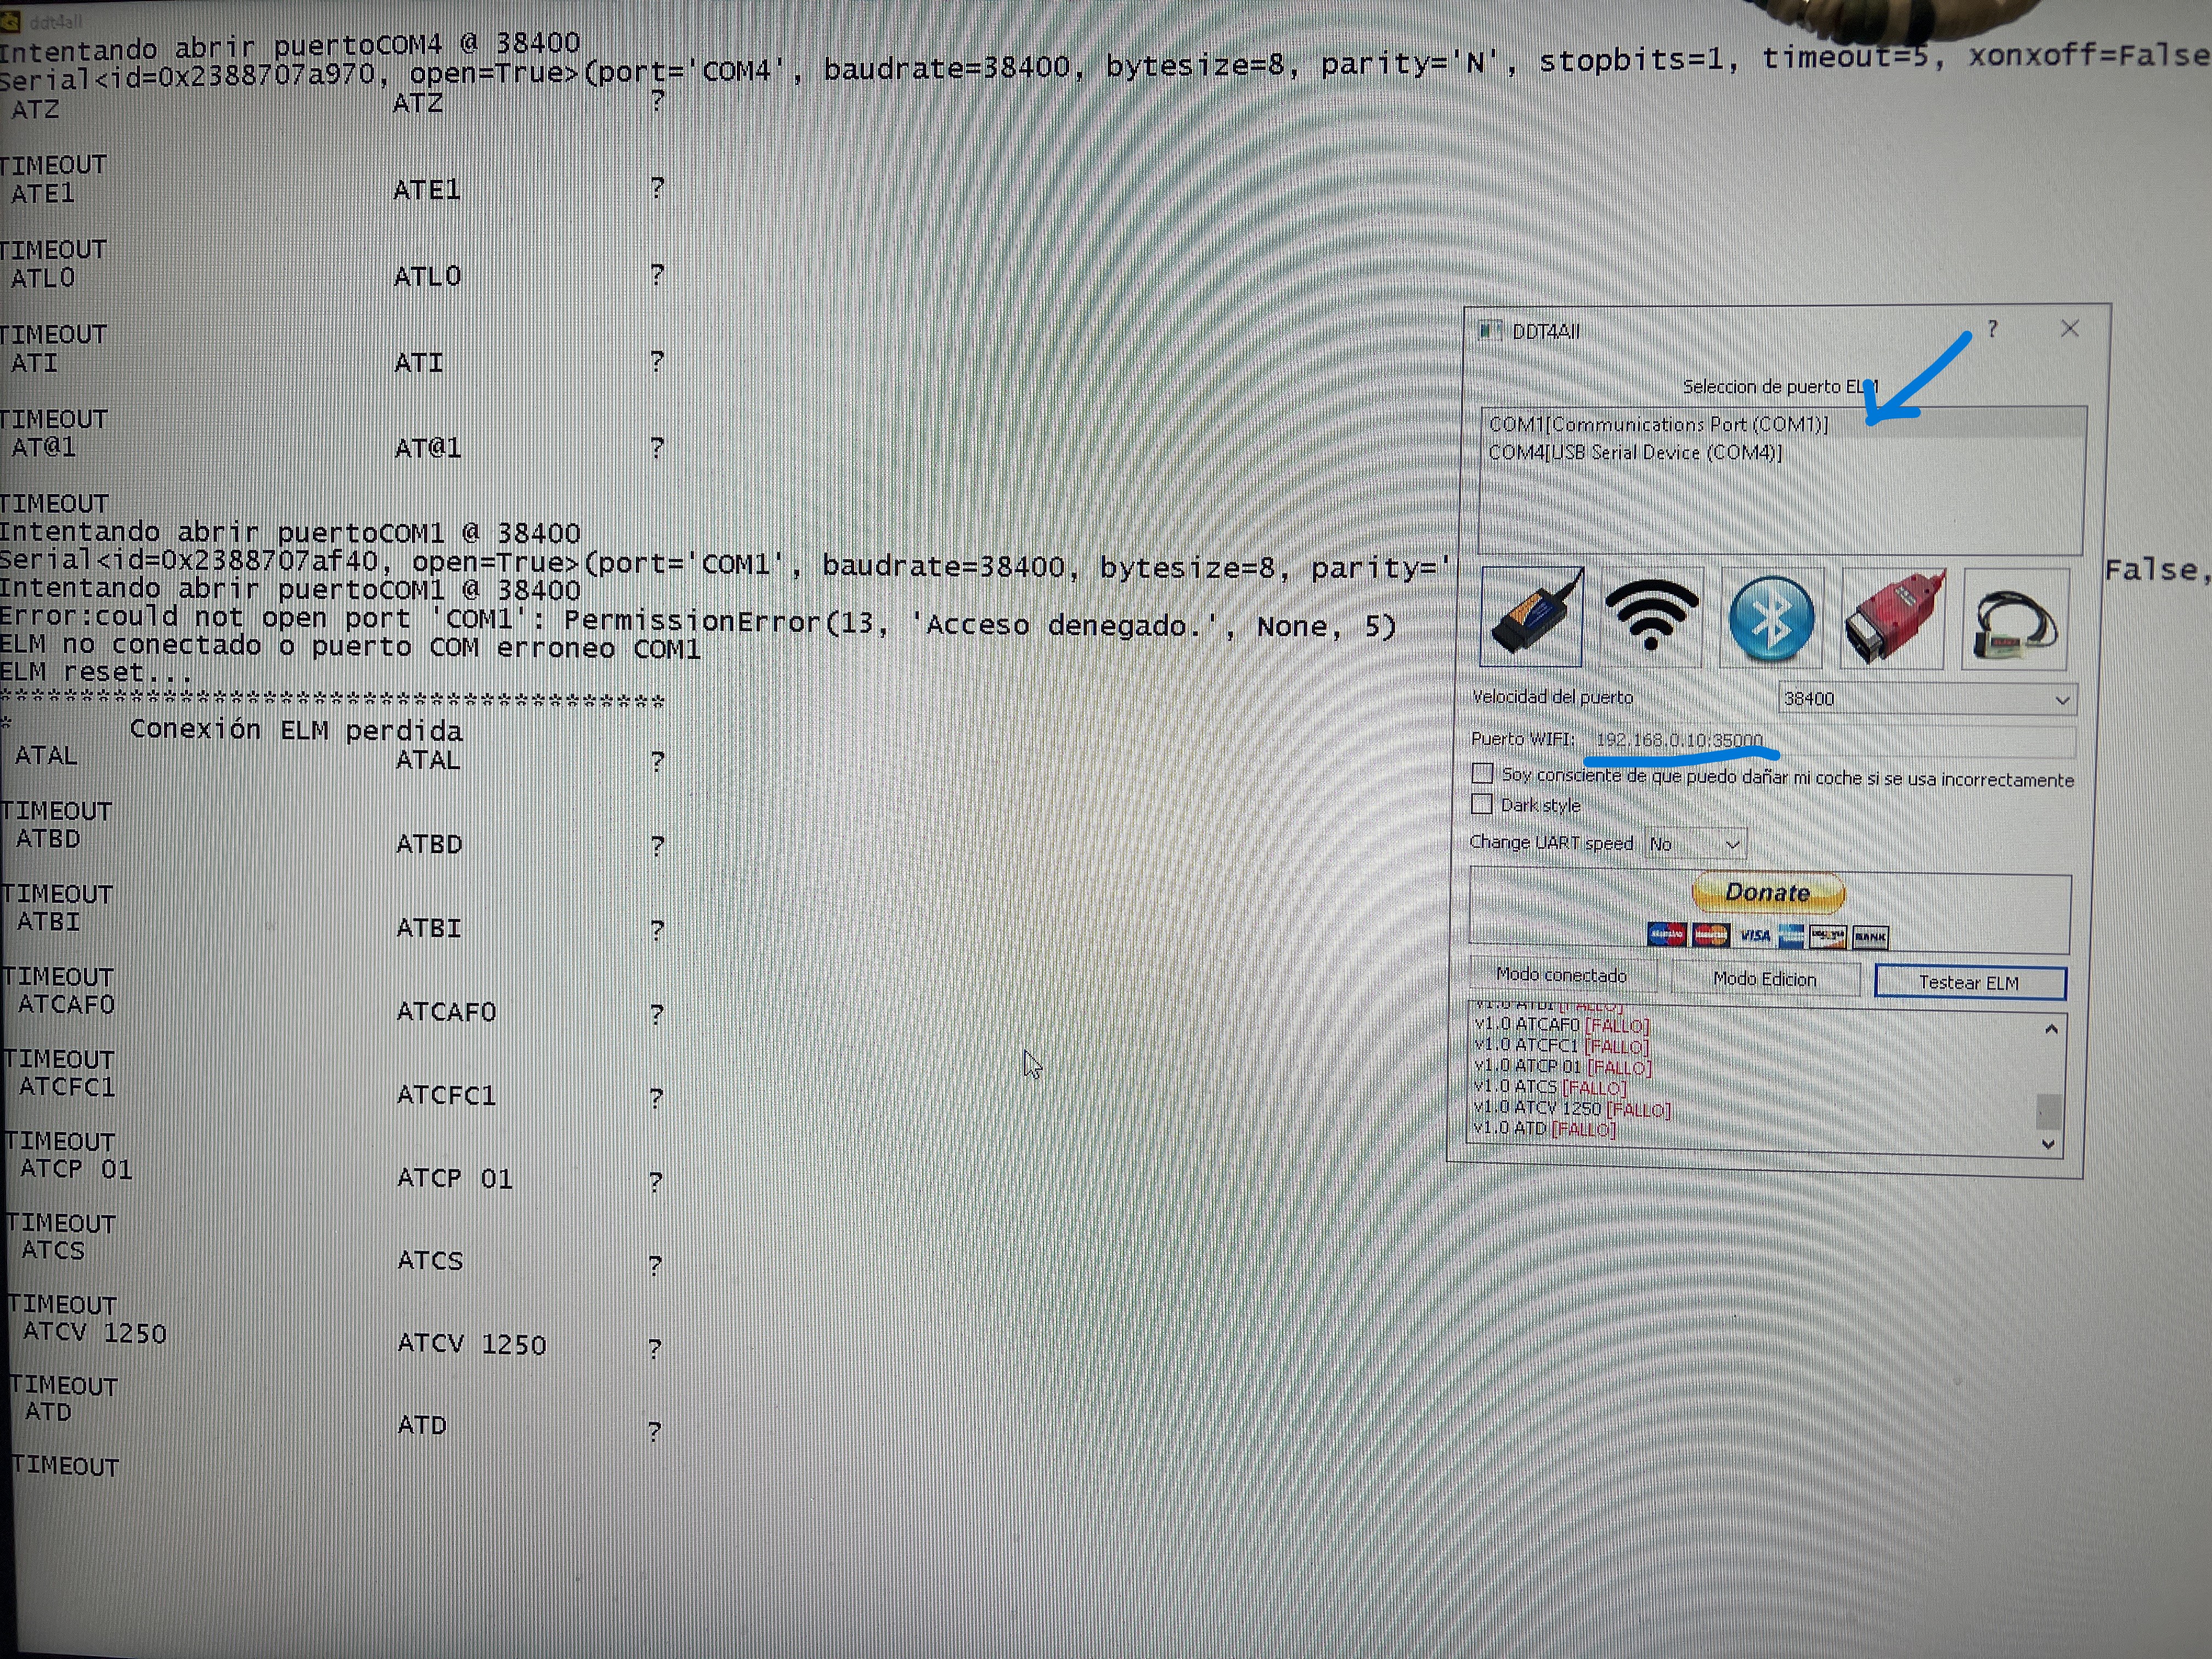Select COM4 USB Serial Device entry
The width and height of the screenshot is (2212, 1659).
tap(1635, 453)
